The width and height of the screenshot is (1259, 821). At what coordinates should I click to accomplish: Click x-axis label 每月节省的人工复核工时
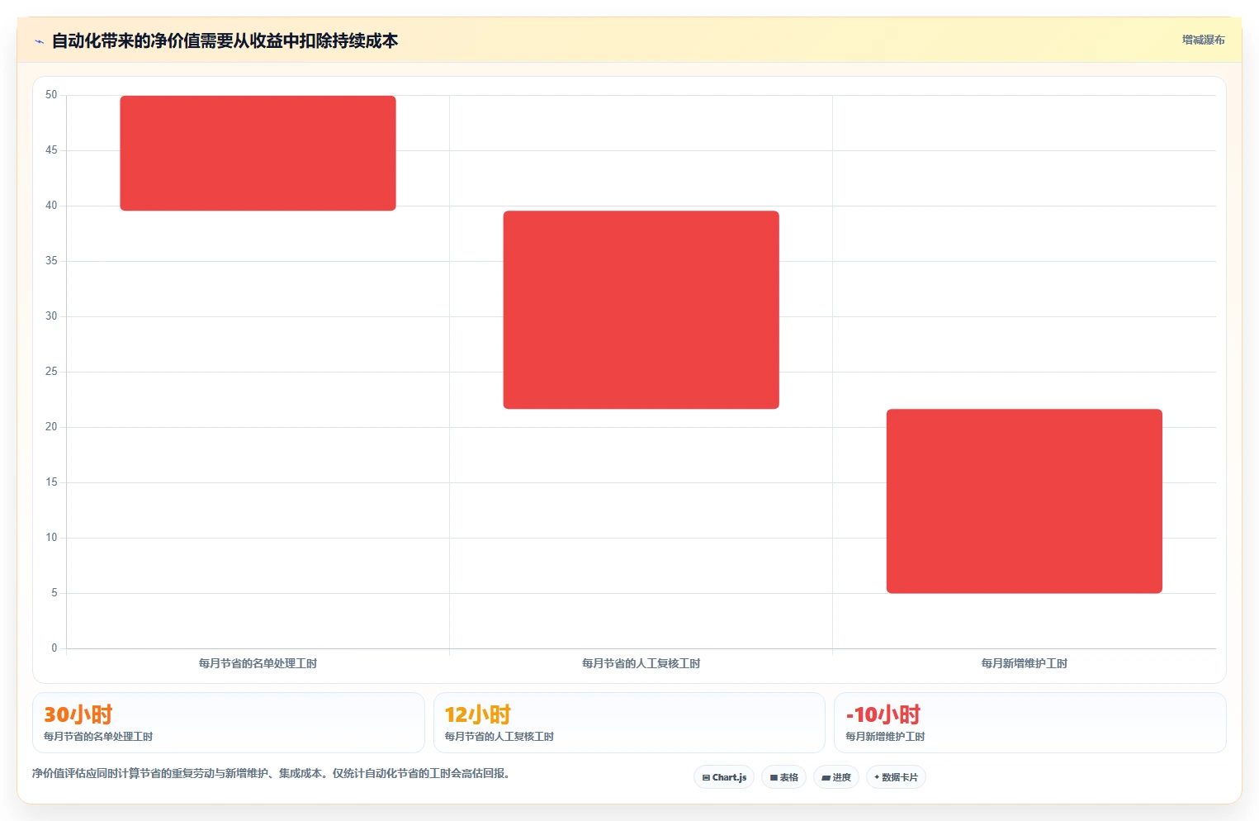pyautogui.click(x=641, y=663)
